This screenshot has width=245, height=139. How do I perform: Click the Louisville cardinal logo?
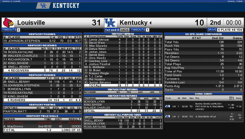[9, 23]
